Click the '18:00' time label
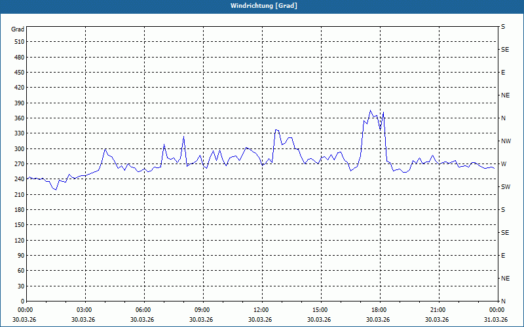The width and height of the screenshot is (524, 327). click(379, 310)
